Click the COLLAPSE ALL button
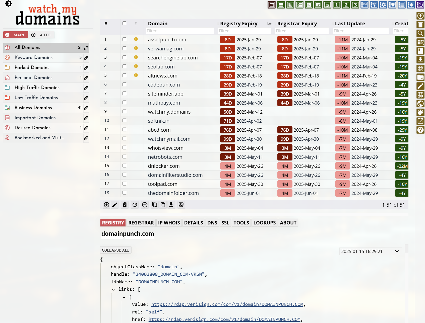This screenshot has width=425, height=323. click(x=116, y=250)
